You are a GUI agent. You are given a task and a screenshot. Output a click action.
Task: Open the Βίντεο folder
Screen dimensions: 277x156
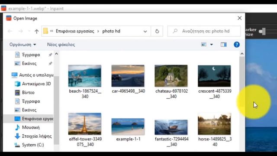(28, 92)
